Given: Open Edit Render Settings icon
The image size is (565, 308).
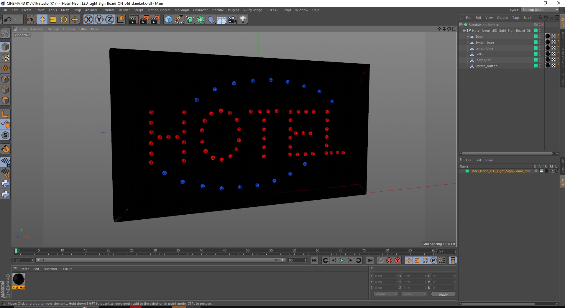Looking at the screenshot, I should (155, 20).
